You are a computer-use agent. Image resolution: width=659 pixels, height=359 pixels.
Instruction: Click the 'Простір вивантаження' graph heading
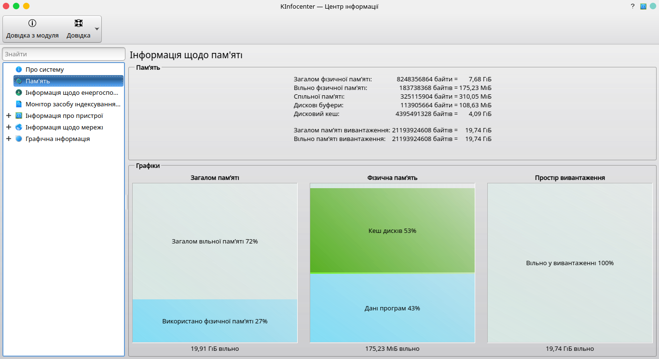click(x=570, y=178)
